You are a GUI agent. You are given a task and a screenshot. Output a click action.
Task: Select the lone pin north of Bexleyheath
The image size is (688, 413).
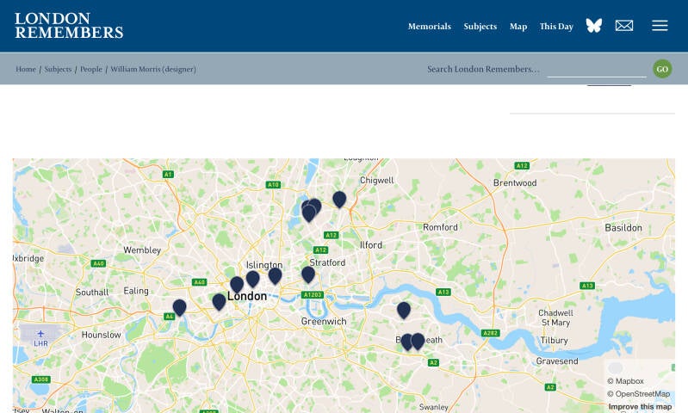[x=404, y=310]
